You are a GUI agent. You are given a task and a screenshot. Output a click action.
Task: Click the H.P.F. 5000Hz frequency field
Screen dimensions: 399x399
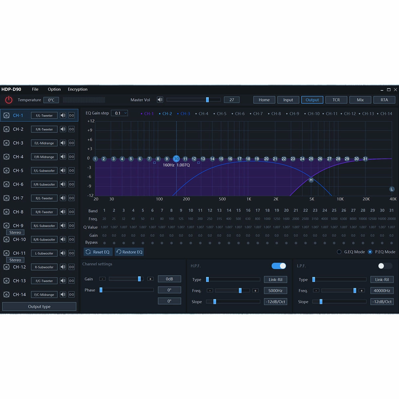pyautogui.click(x=275, y=291)
